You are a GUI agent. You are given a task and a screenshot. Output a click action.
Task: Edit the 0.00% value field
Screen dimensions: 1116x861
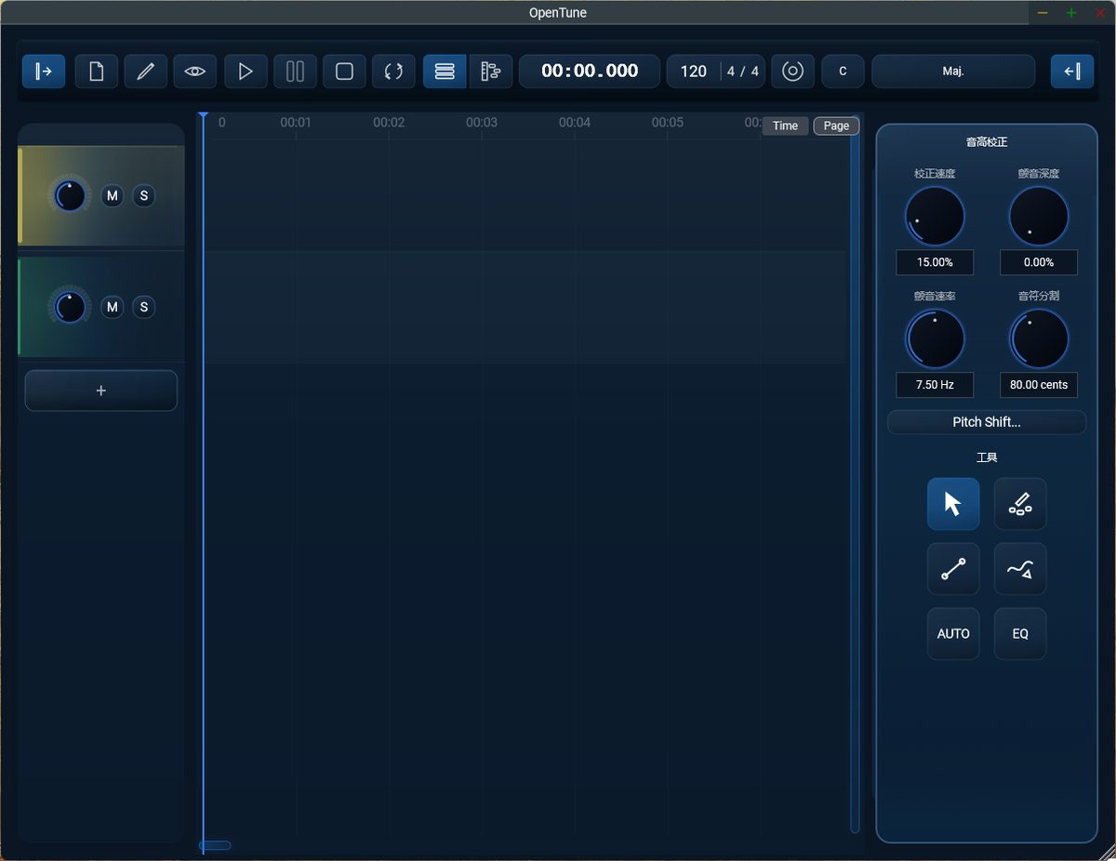[x=1039, y=262]
